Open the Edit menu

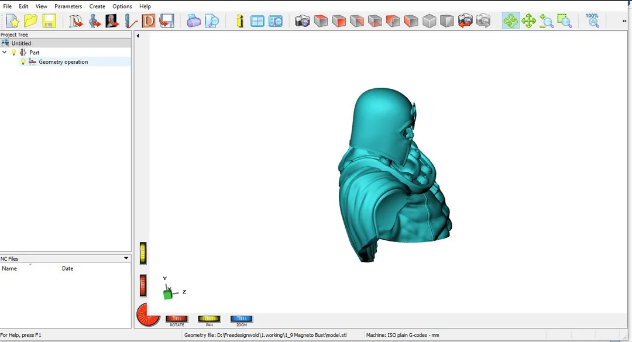23,6
